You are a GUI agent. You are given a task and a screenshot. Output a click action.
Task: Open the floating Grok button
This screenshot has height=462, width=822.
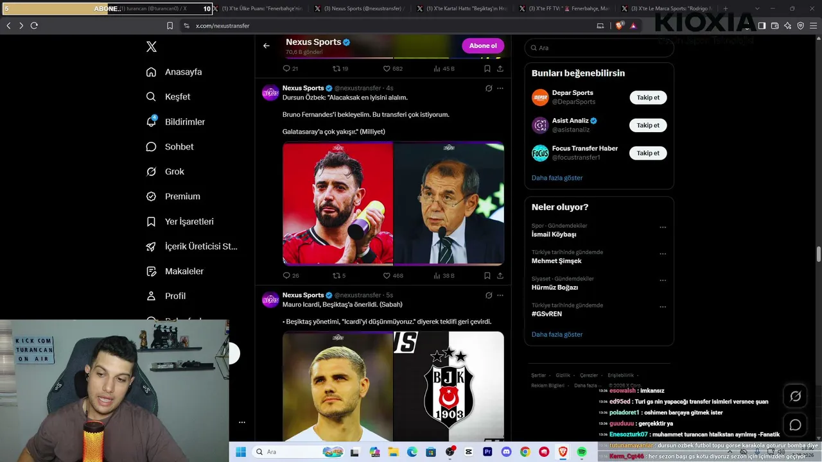click(795, 396)
